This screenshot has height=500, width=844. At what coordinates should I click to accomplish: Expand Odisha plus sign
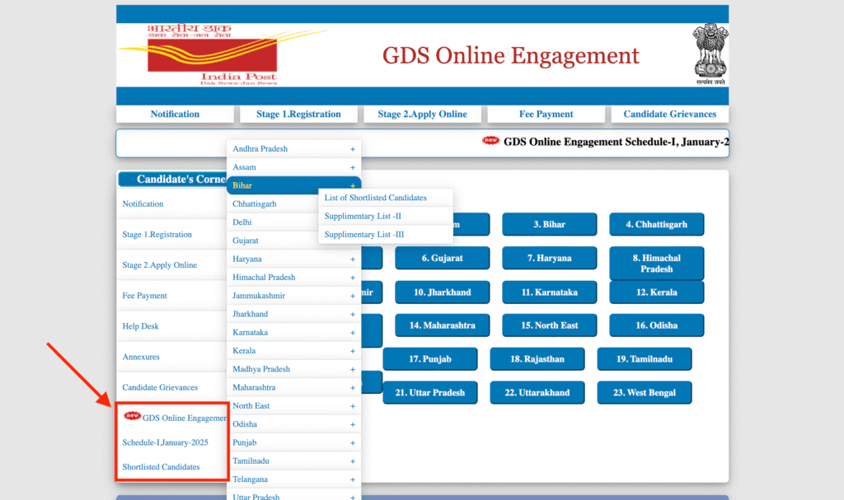click(353, 425)
